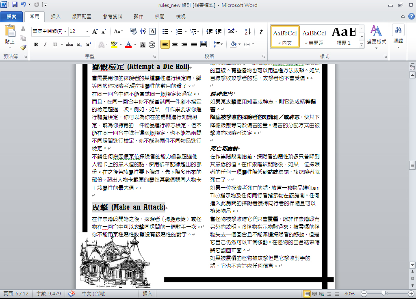Screen dimensions: 416x299
Task: Open line spacing dropdown
Action: [x=218, y=44]
